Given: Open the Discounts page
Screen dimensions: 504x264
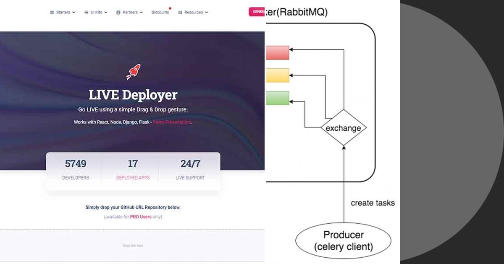Looking at the screenshot, I should [x=160, y=12].
